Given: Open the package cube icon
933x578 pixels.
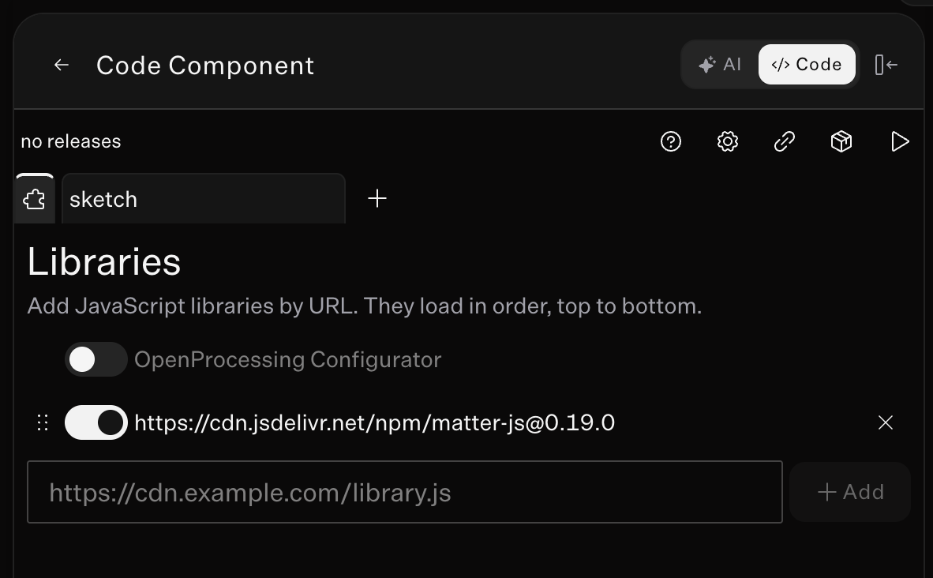Looking at the screenshot, I should pyautogui.click(x=841, y=141).
